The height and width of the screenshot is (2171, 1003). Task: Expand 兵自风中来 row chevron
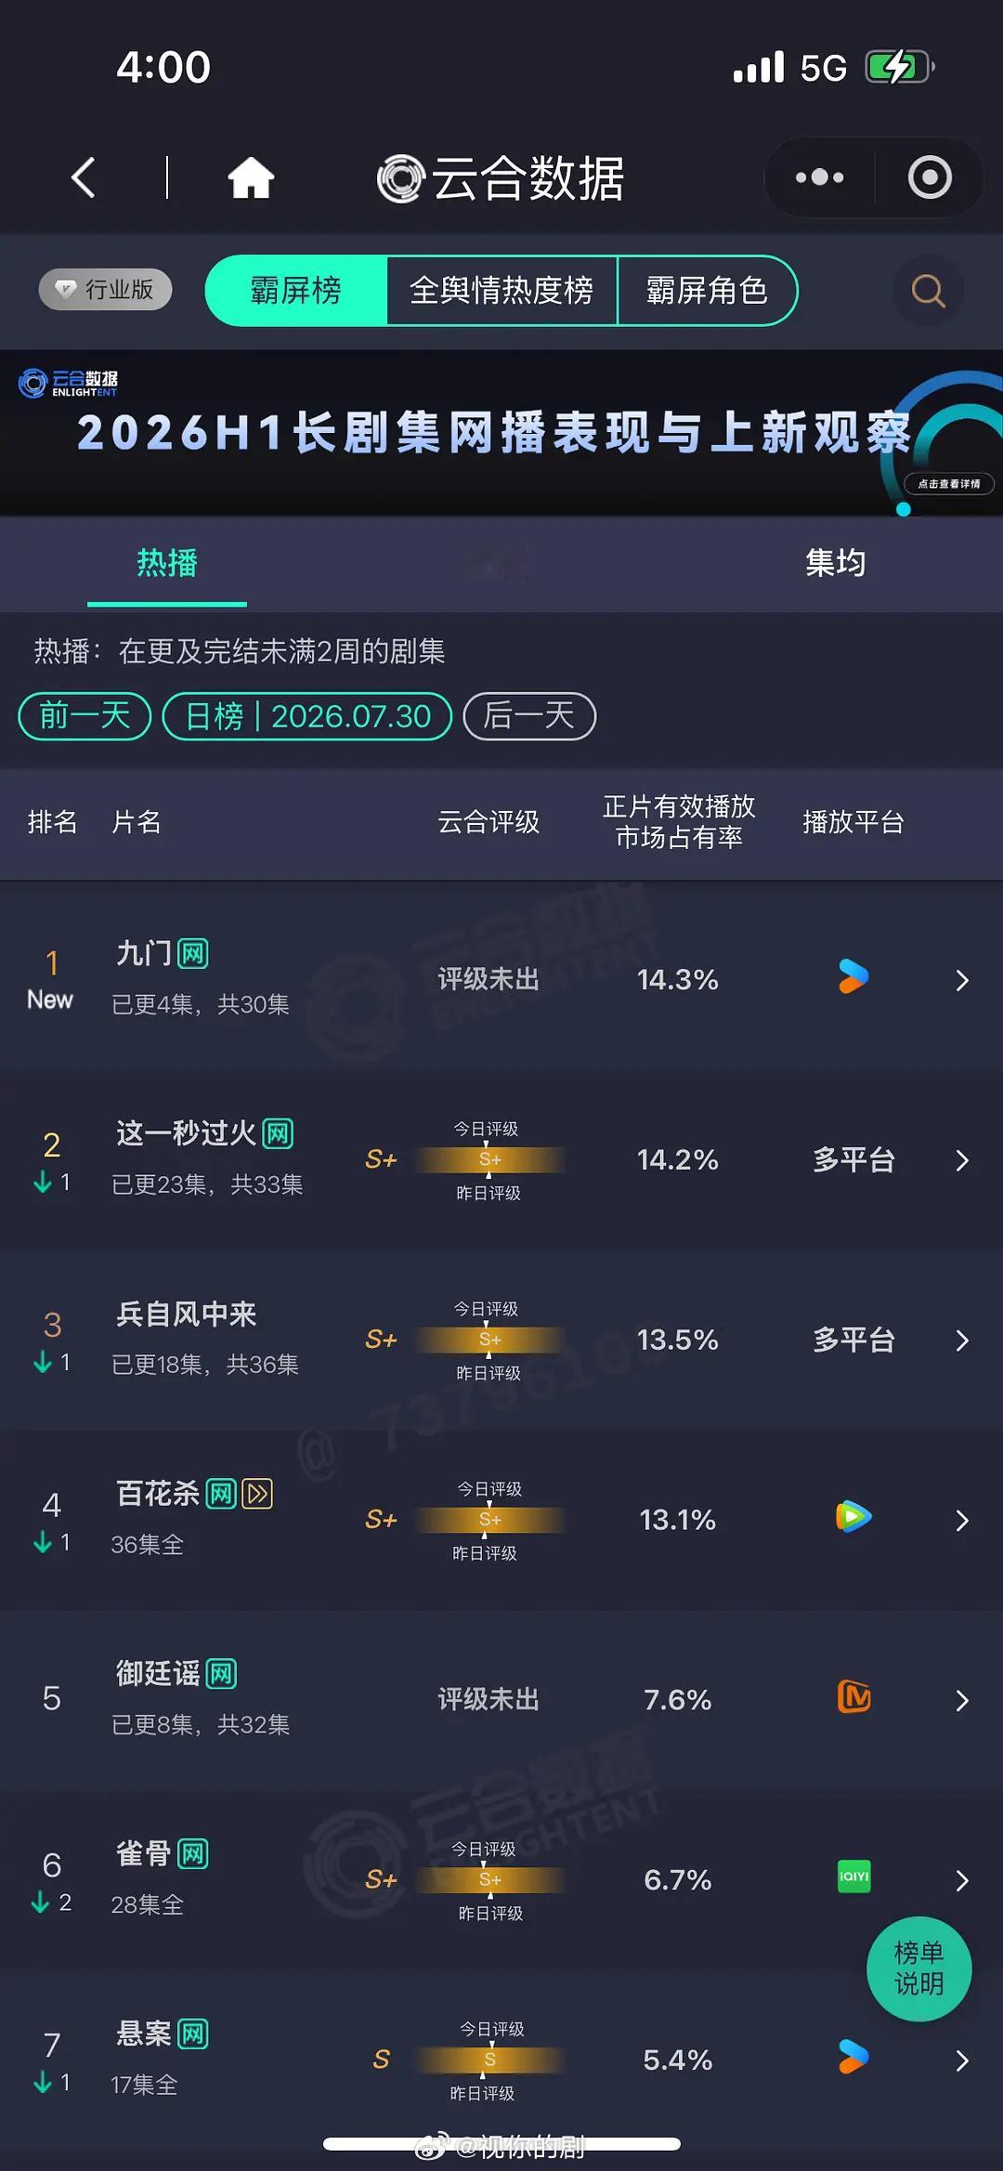click(x=962, y=1341)
